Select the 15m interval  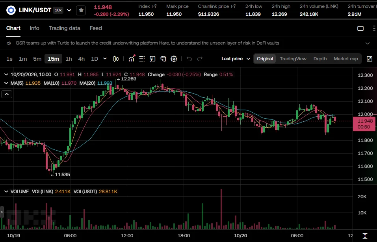click(53, 59)
